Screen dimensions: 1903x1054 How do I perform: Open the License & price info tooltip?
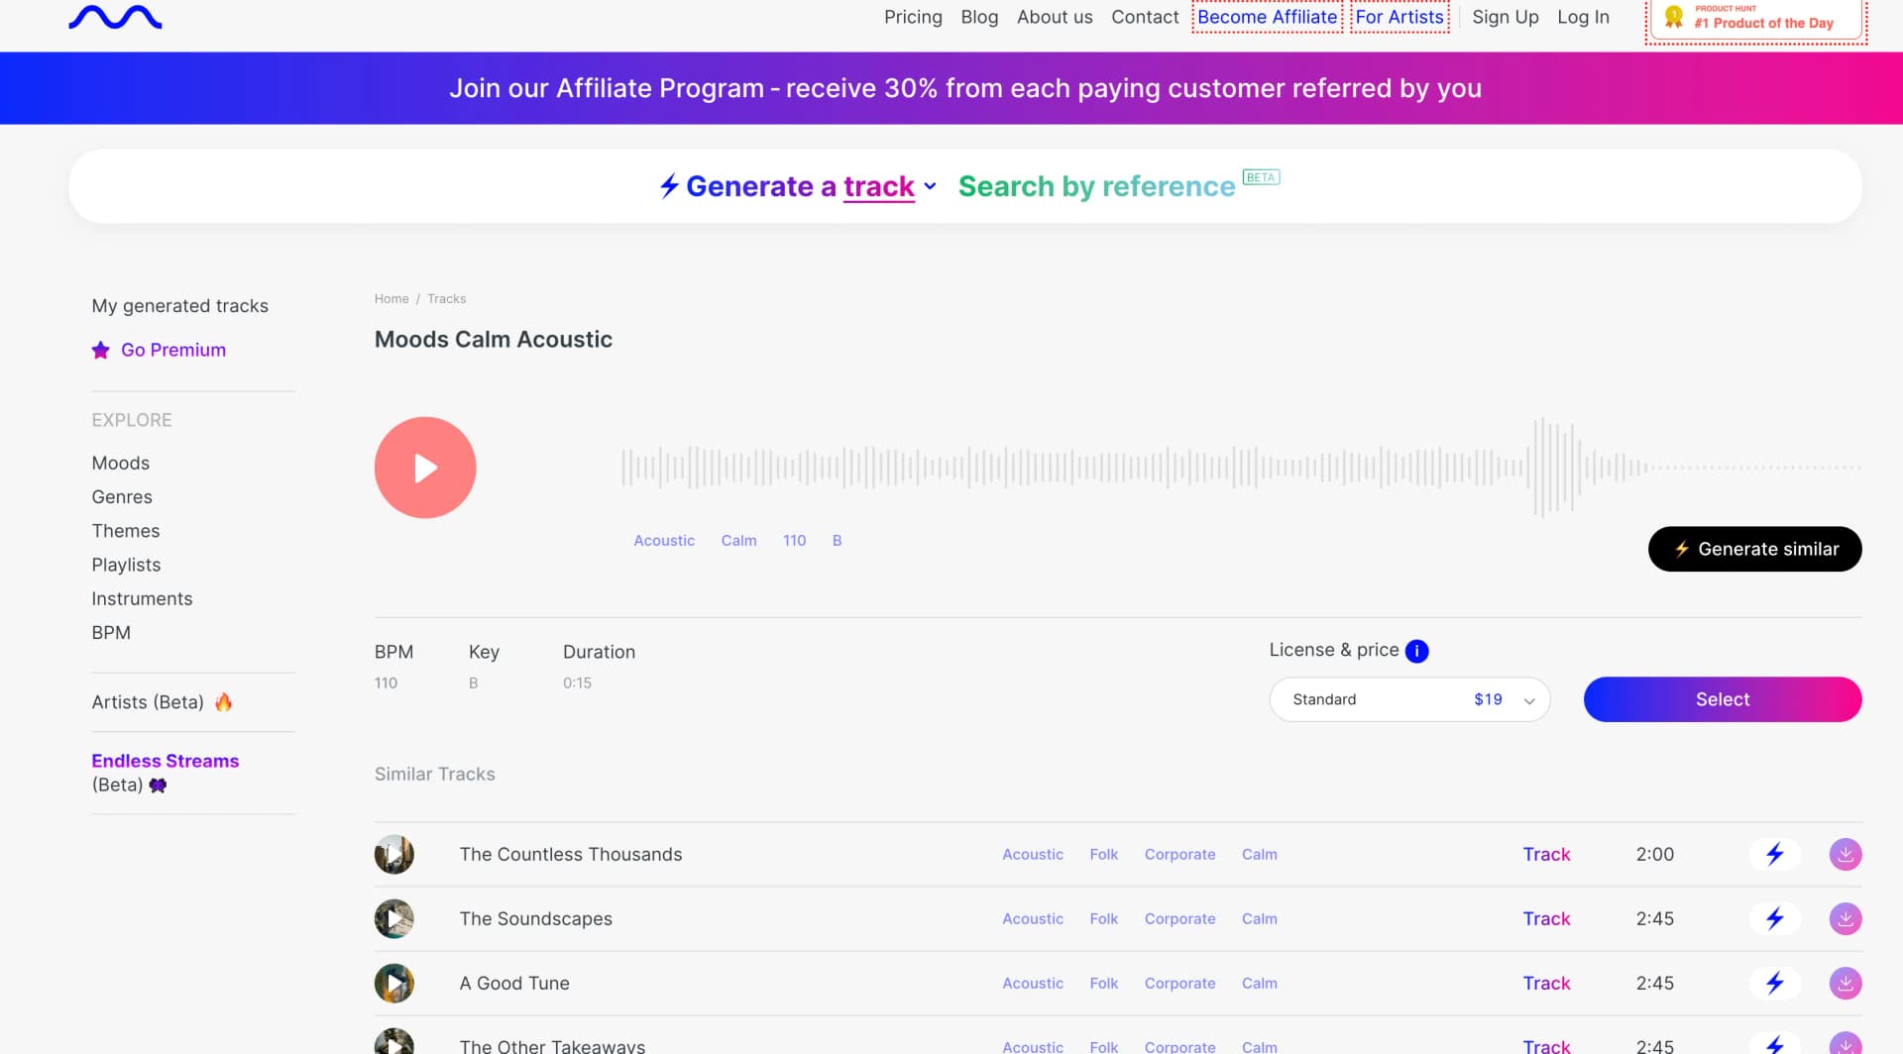coord(1417,651)
